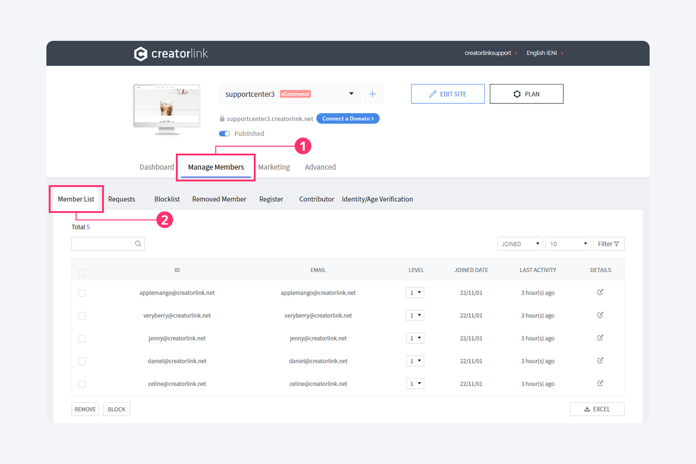Add a new site with plus icon
This screenshot has width=696, height=464.
(x=373, y=94)
